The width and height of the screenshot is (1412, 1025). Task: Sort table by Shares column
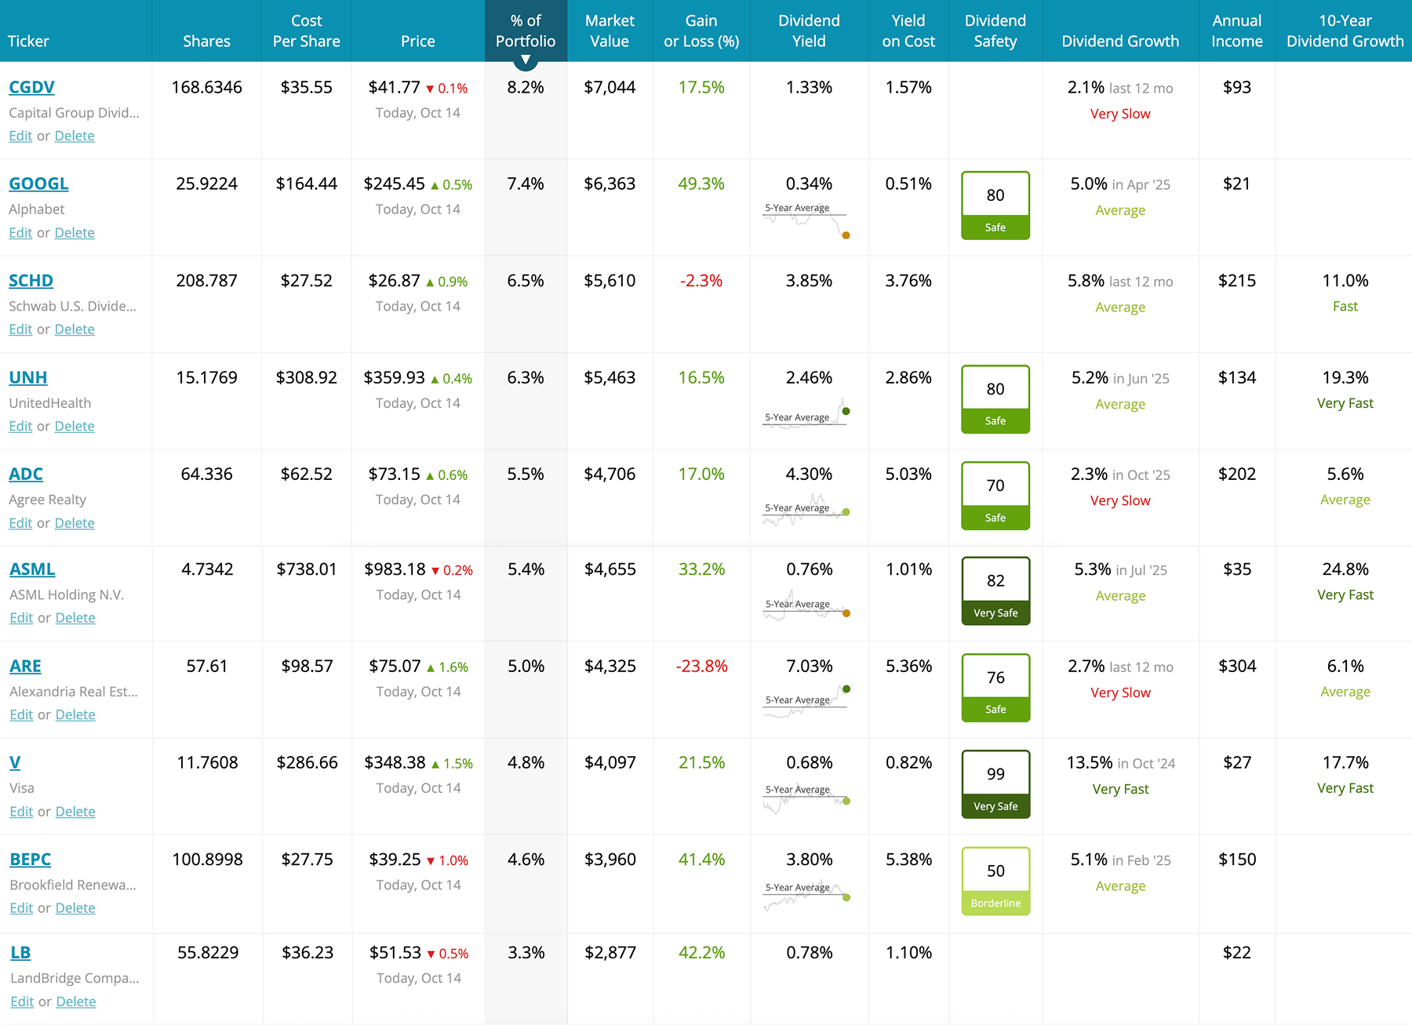(206, 41)
